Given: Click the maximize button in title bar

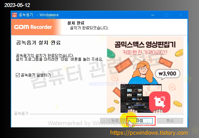Looking at the screenshot, I should pyautogui.click(x=166, y=15).
